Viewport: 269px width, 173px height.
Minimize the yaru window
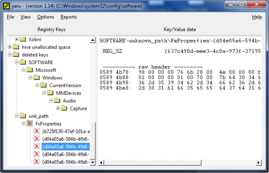[x=230, y=4]
